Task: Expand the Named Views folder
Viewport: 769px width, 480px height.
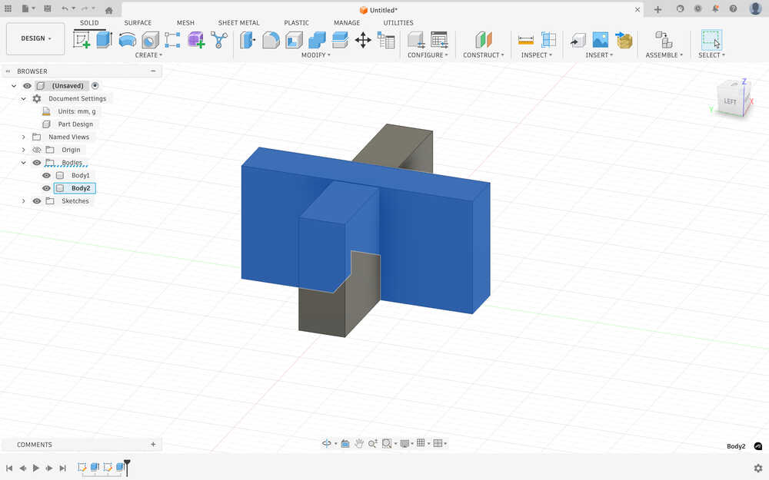Action: click(23, 137)
